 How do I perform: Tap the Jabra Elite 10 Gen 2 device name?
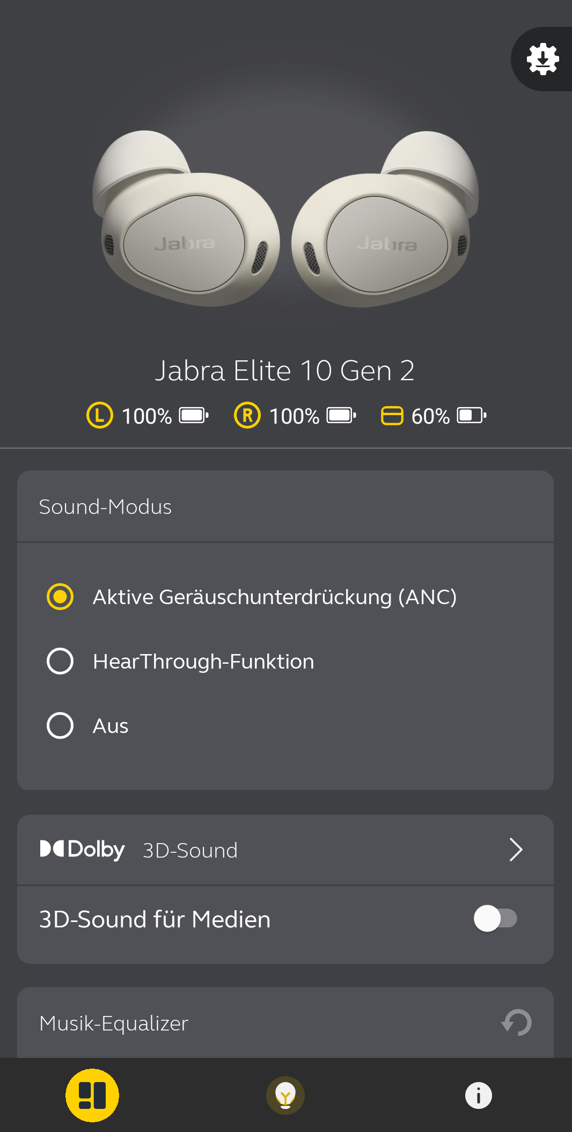285,371
